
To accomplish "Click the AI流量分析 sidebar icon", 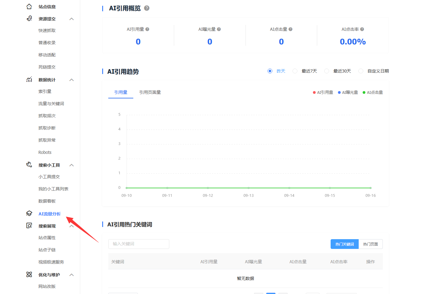I will [x=29, y=214].
